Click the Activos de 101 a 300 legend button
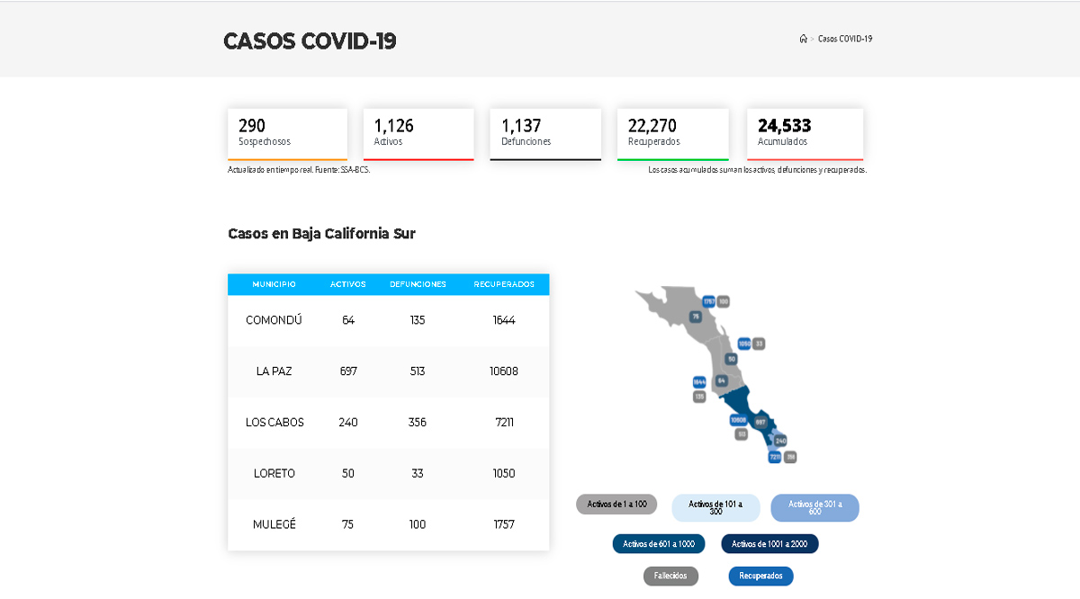Screen dimensions: 1080x599 (715, 507)
